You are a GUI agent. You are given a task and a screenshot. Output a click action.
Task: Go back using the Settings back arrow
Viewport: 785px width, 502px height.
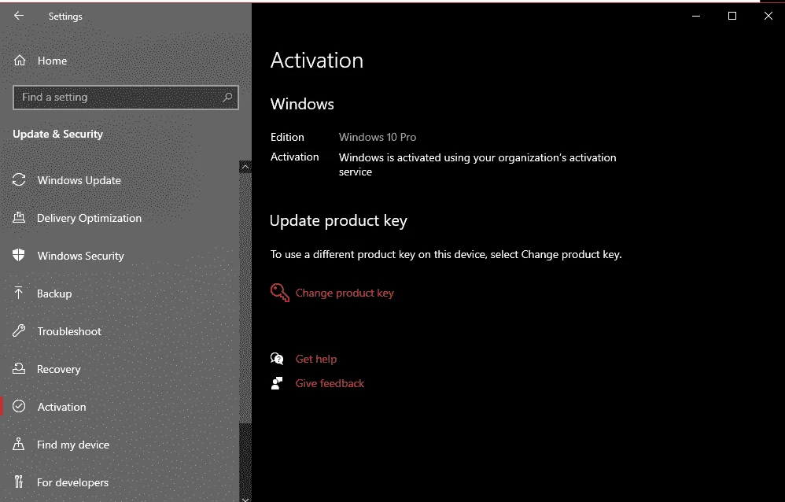[x=19, y=16]
